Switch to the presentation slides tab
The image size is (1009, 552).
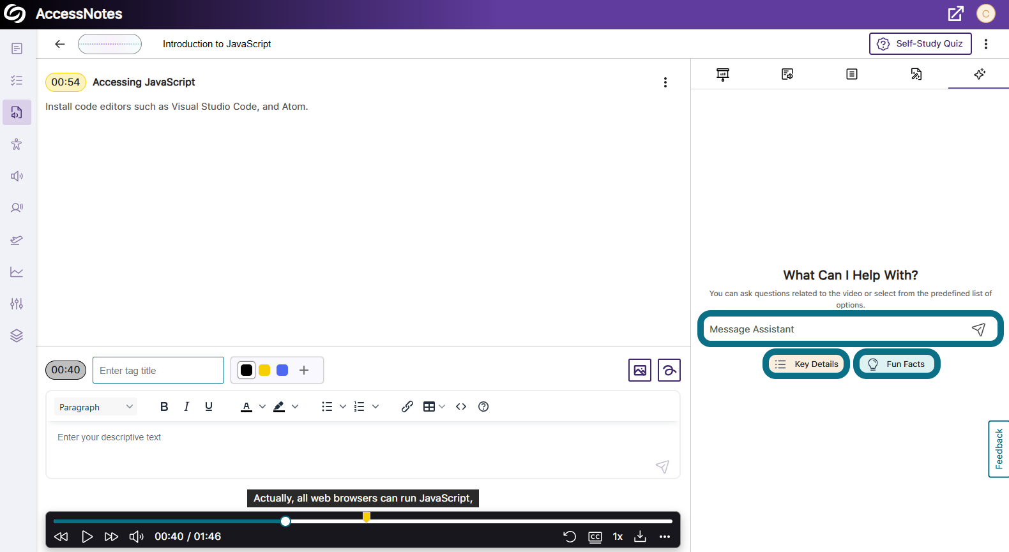pos(723,74)
